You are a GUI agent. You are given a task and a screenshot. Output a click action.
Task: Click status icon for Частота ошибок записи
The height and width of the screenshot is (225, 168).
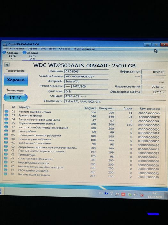tap(5, 174)
